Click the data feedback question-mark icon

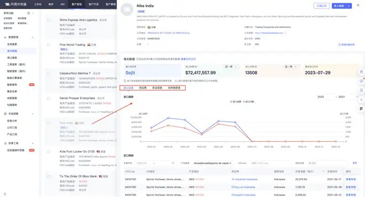[x=339, y=45]
